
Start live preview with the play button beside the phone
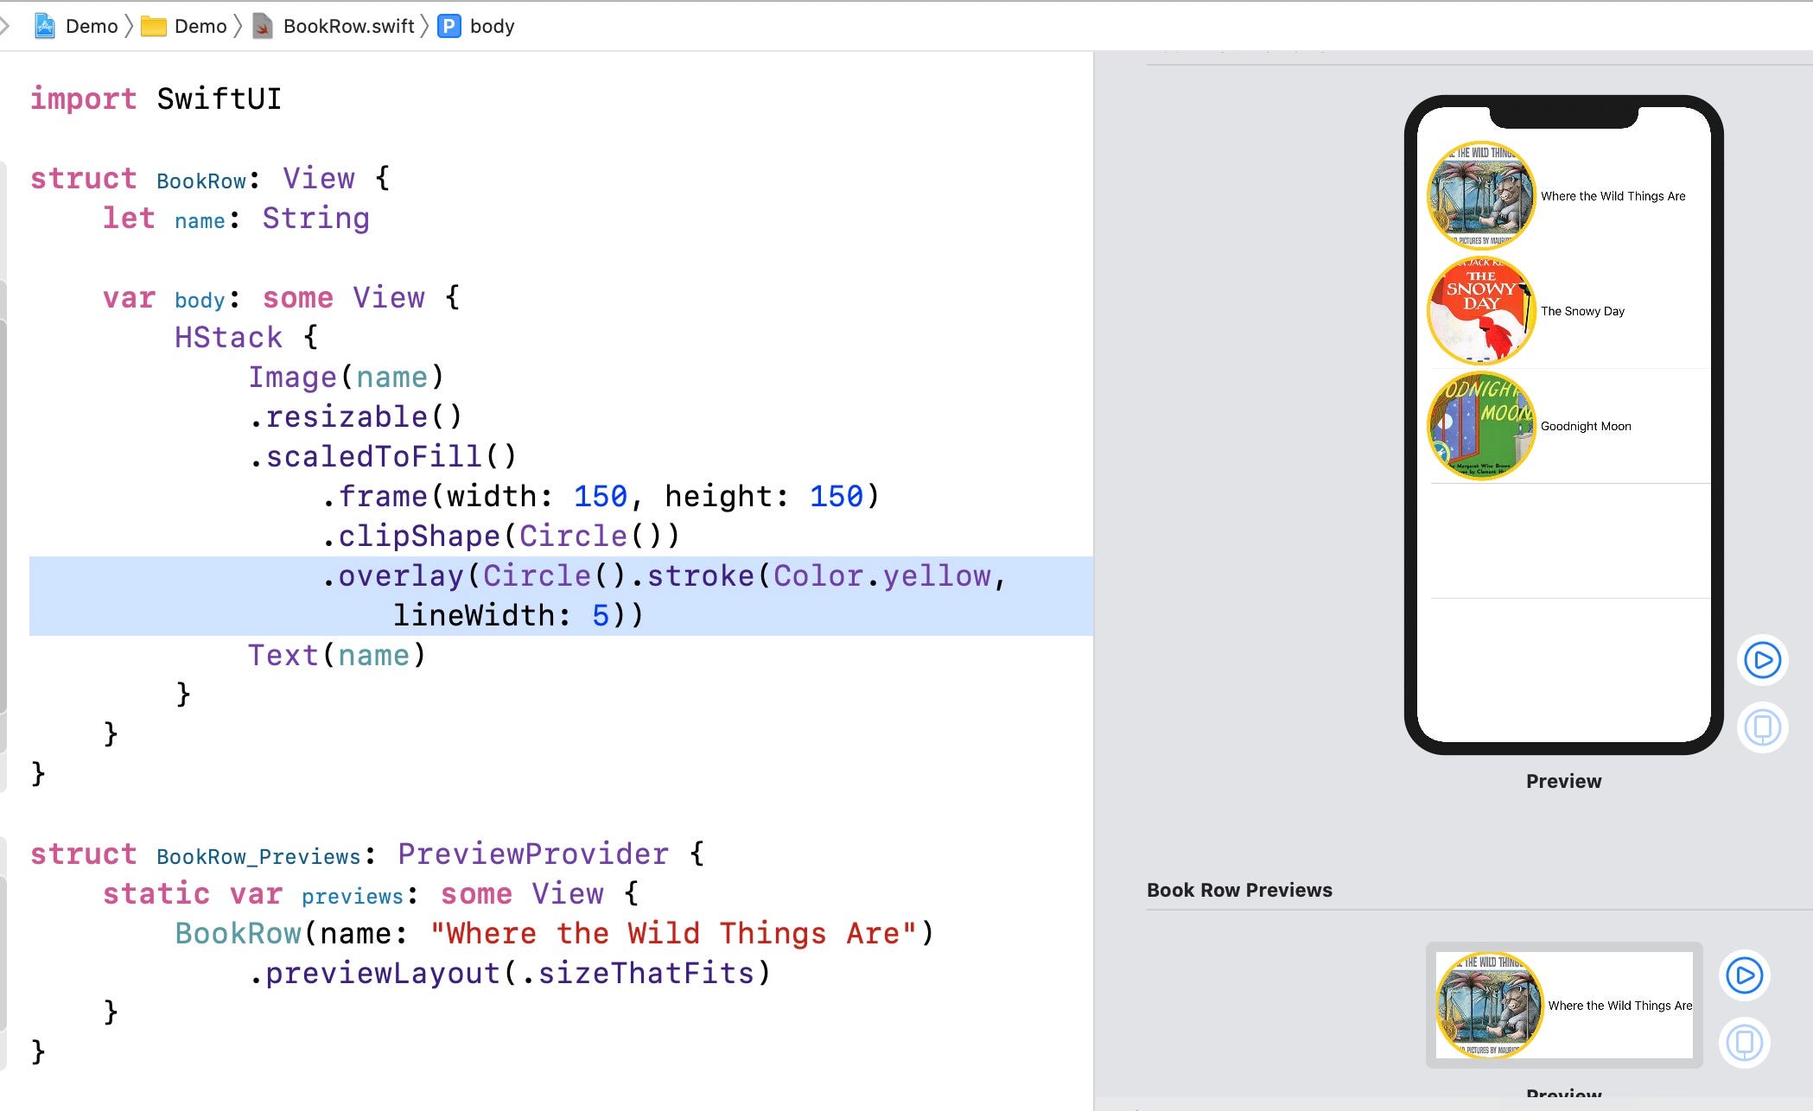tap(1763, 661)
